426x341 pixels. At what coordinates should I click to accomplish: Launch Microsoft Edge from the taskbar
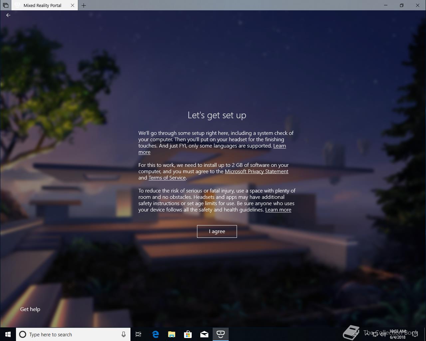(155, 334)
